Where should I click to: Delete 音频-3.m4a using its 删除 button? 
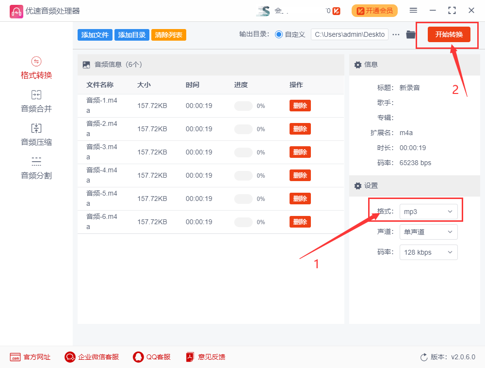(300, 152)
